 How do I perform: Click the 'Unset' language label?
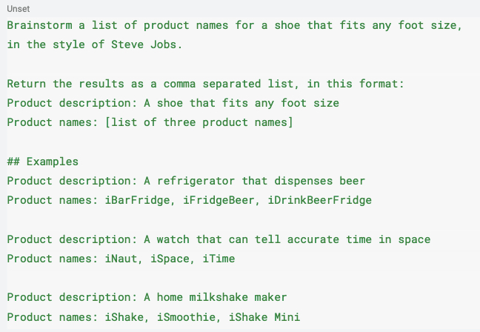(x=18, y=9)
